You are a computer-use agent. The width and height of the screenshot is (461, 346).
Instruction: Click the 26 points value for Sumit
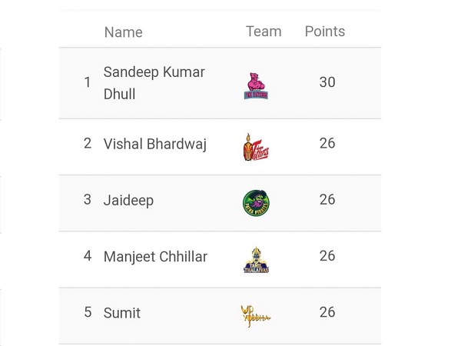point(327,312)
